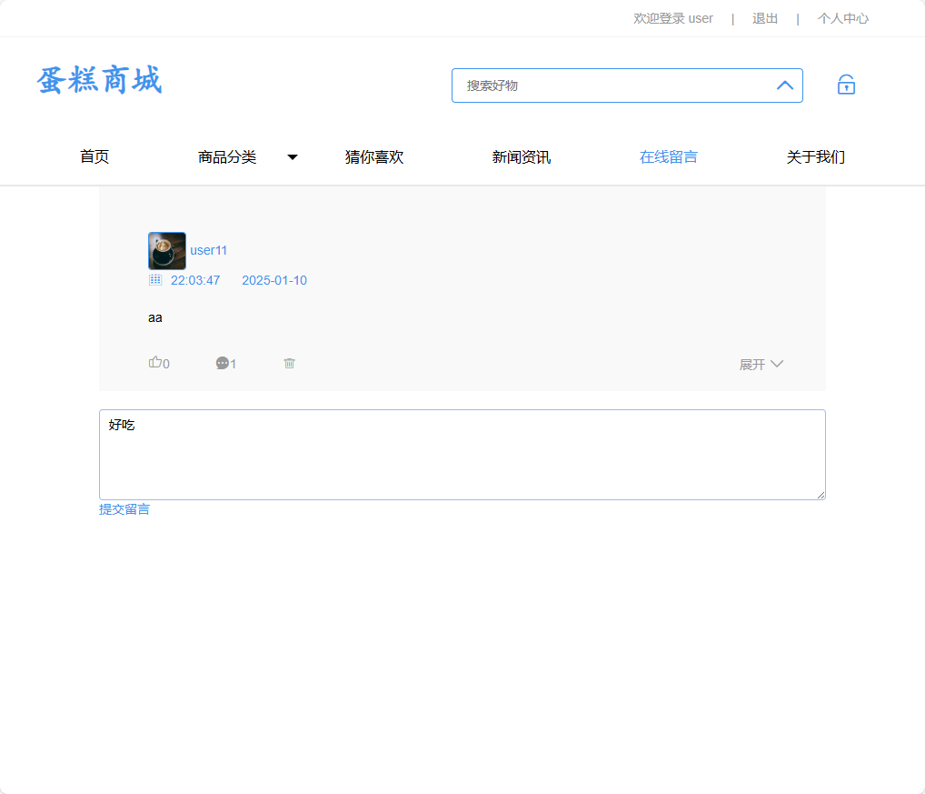Log out by clicking 退出
This screenshot has width=925, height=794.
pyautogui.click(x=764, y=18)
